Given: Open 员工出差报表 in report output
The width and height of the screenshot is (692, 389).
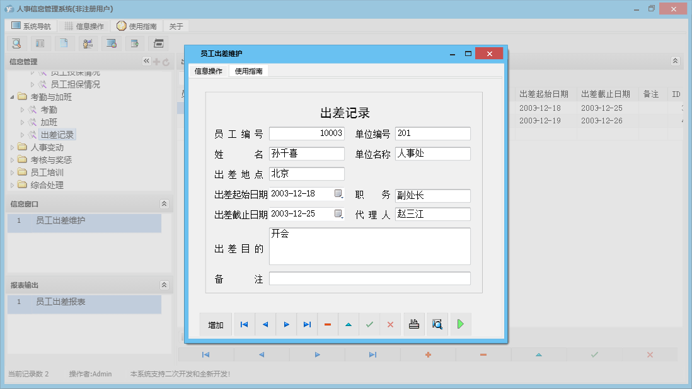Looking at the screenshot, I should point(61,302).
